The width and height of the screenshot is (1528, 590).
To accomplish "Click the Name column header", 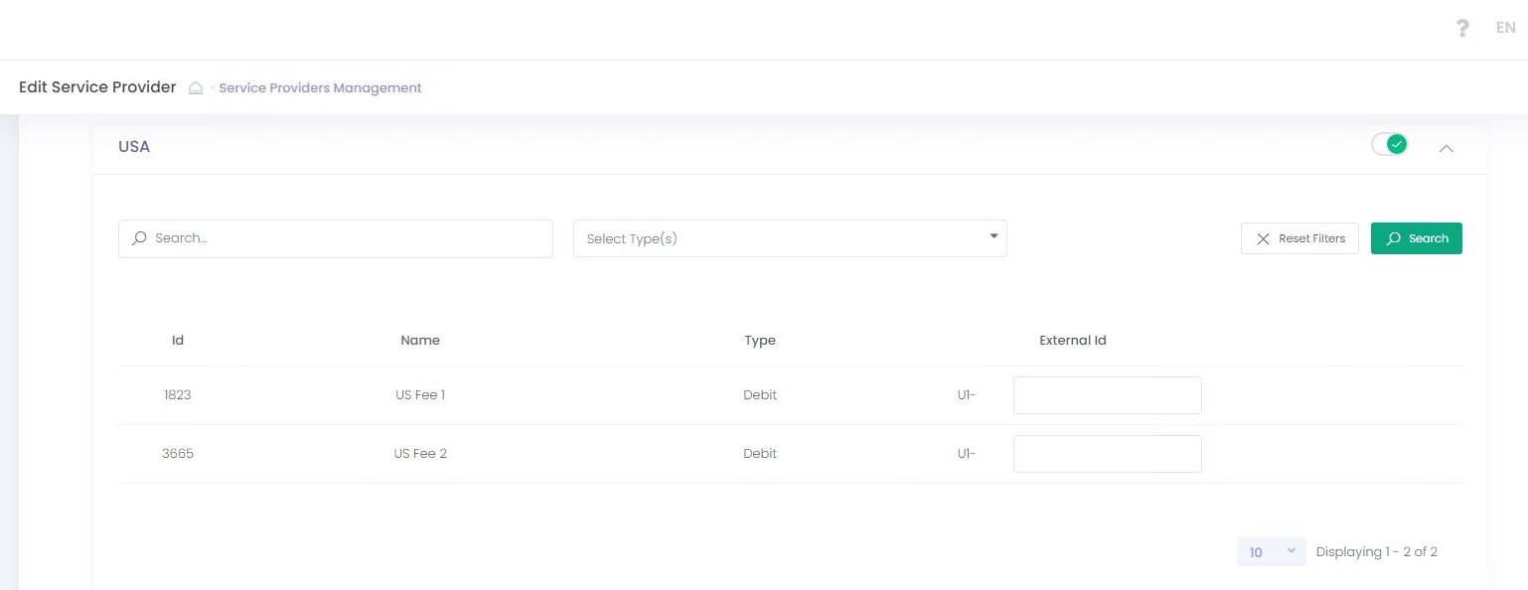I will 420,340.
